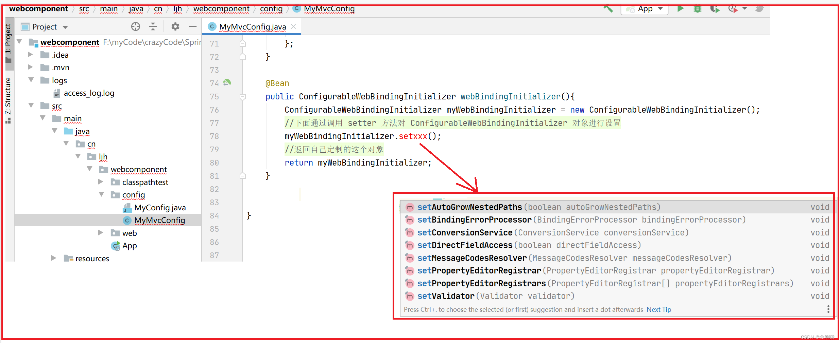840x343 pixels.
Task: Collapse the logs folder
Action: click(31, 80)
